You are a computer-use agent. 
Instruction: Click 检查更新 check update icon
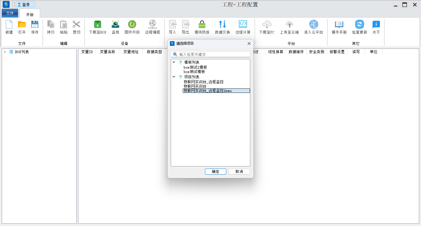click(359, 25)
